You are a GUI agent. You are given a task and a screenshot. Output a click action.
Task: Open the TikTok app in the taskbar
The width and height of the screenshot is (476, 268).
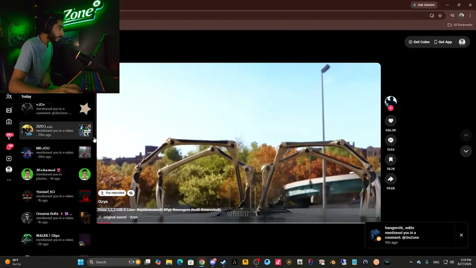click(x=278, y=262)
